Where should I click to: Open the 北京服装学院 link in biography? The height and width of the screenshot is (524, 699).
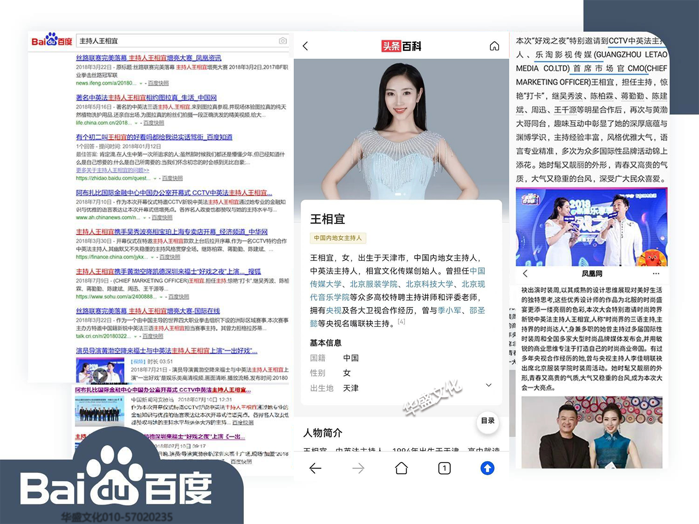click(373, 284)
